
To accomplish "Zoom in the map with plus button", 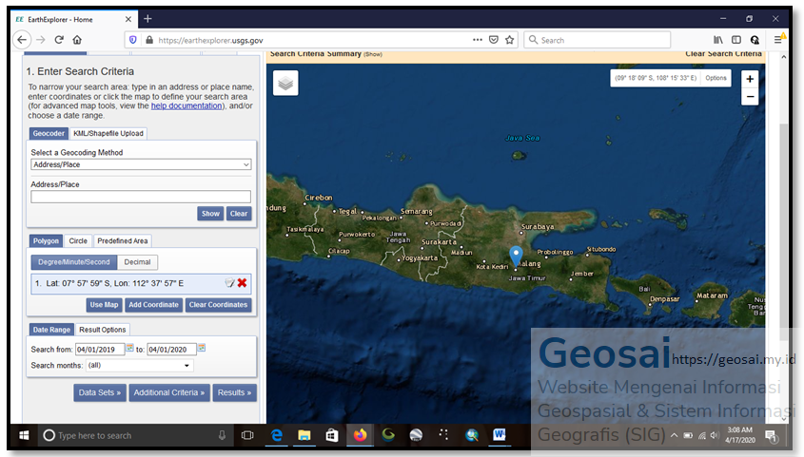I will click(x=750, y=79).
